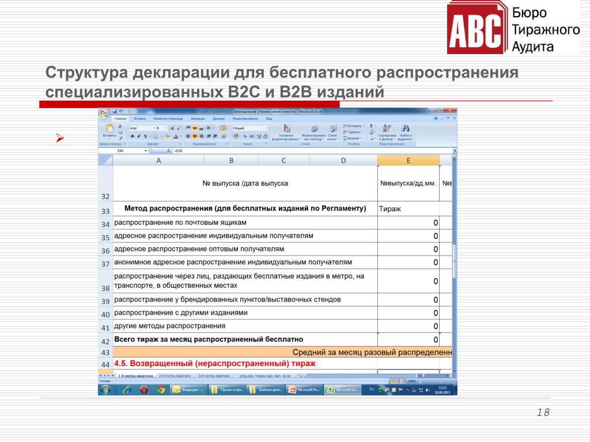Image resolution: width=590 pixels, height=442 pixels.
Task: Open Условное форматирование conditional formatting
Action: pyautogui.click(x=286, y=132)
